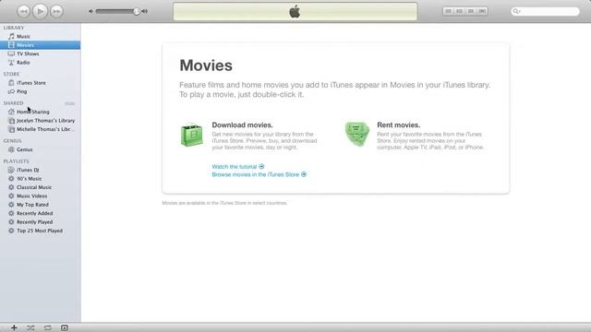Switch to Cover Flow view button
Viewport: 591px width, 332px height.
482,11
